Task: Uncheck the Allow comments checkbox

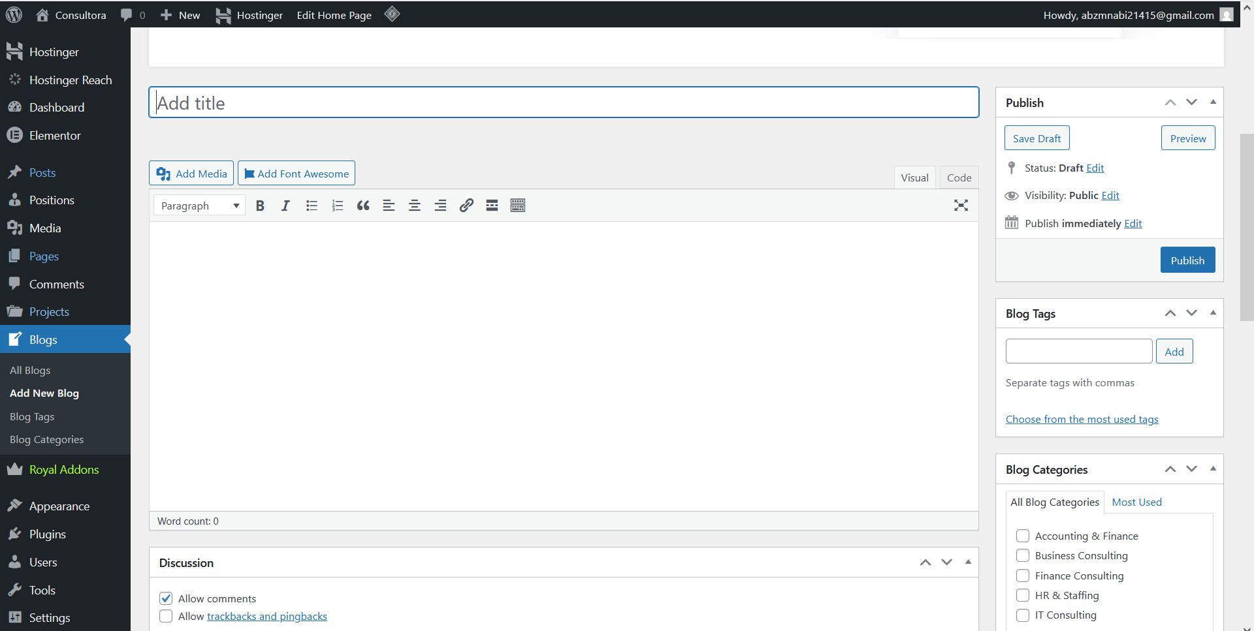Action: tap(166, 598)
